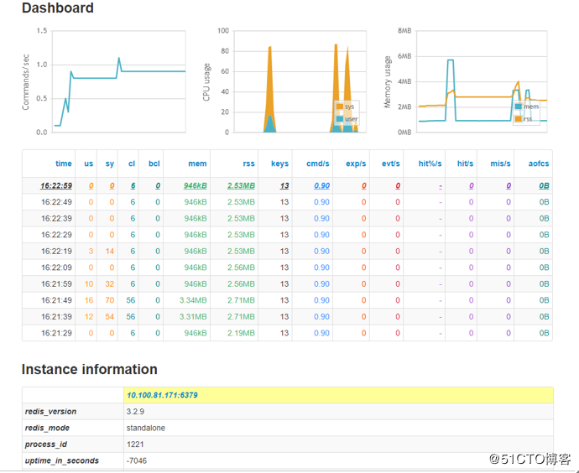Screen dimensions: 579x473
Task: Click the aofcs column header
Action: (538, 164)
